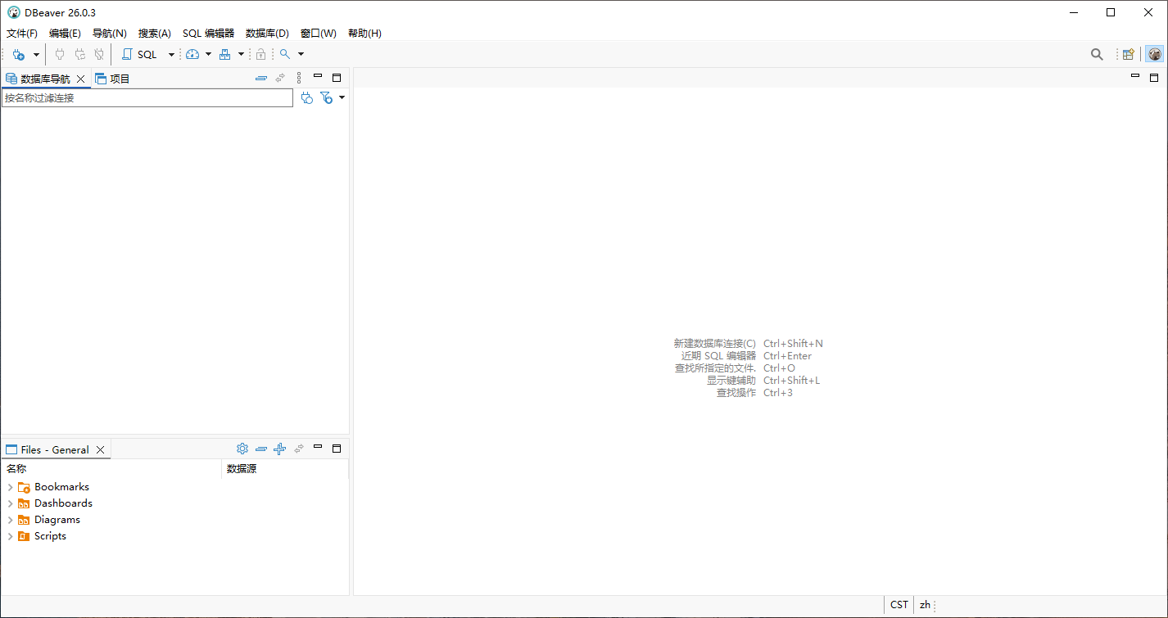Screen dimensions: 1168x618
Task: Switch to the 项目 tab
Action: tap(113, 79)
